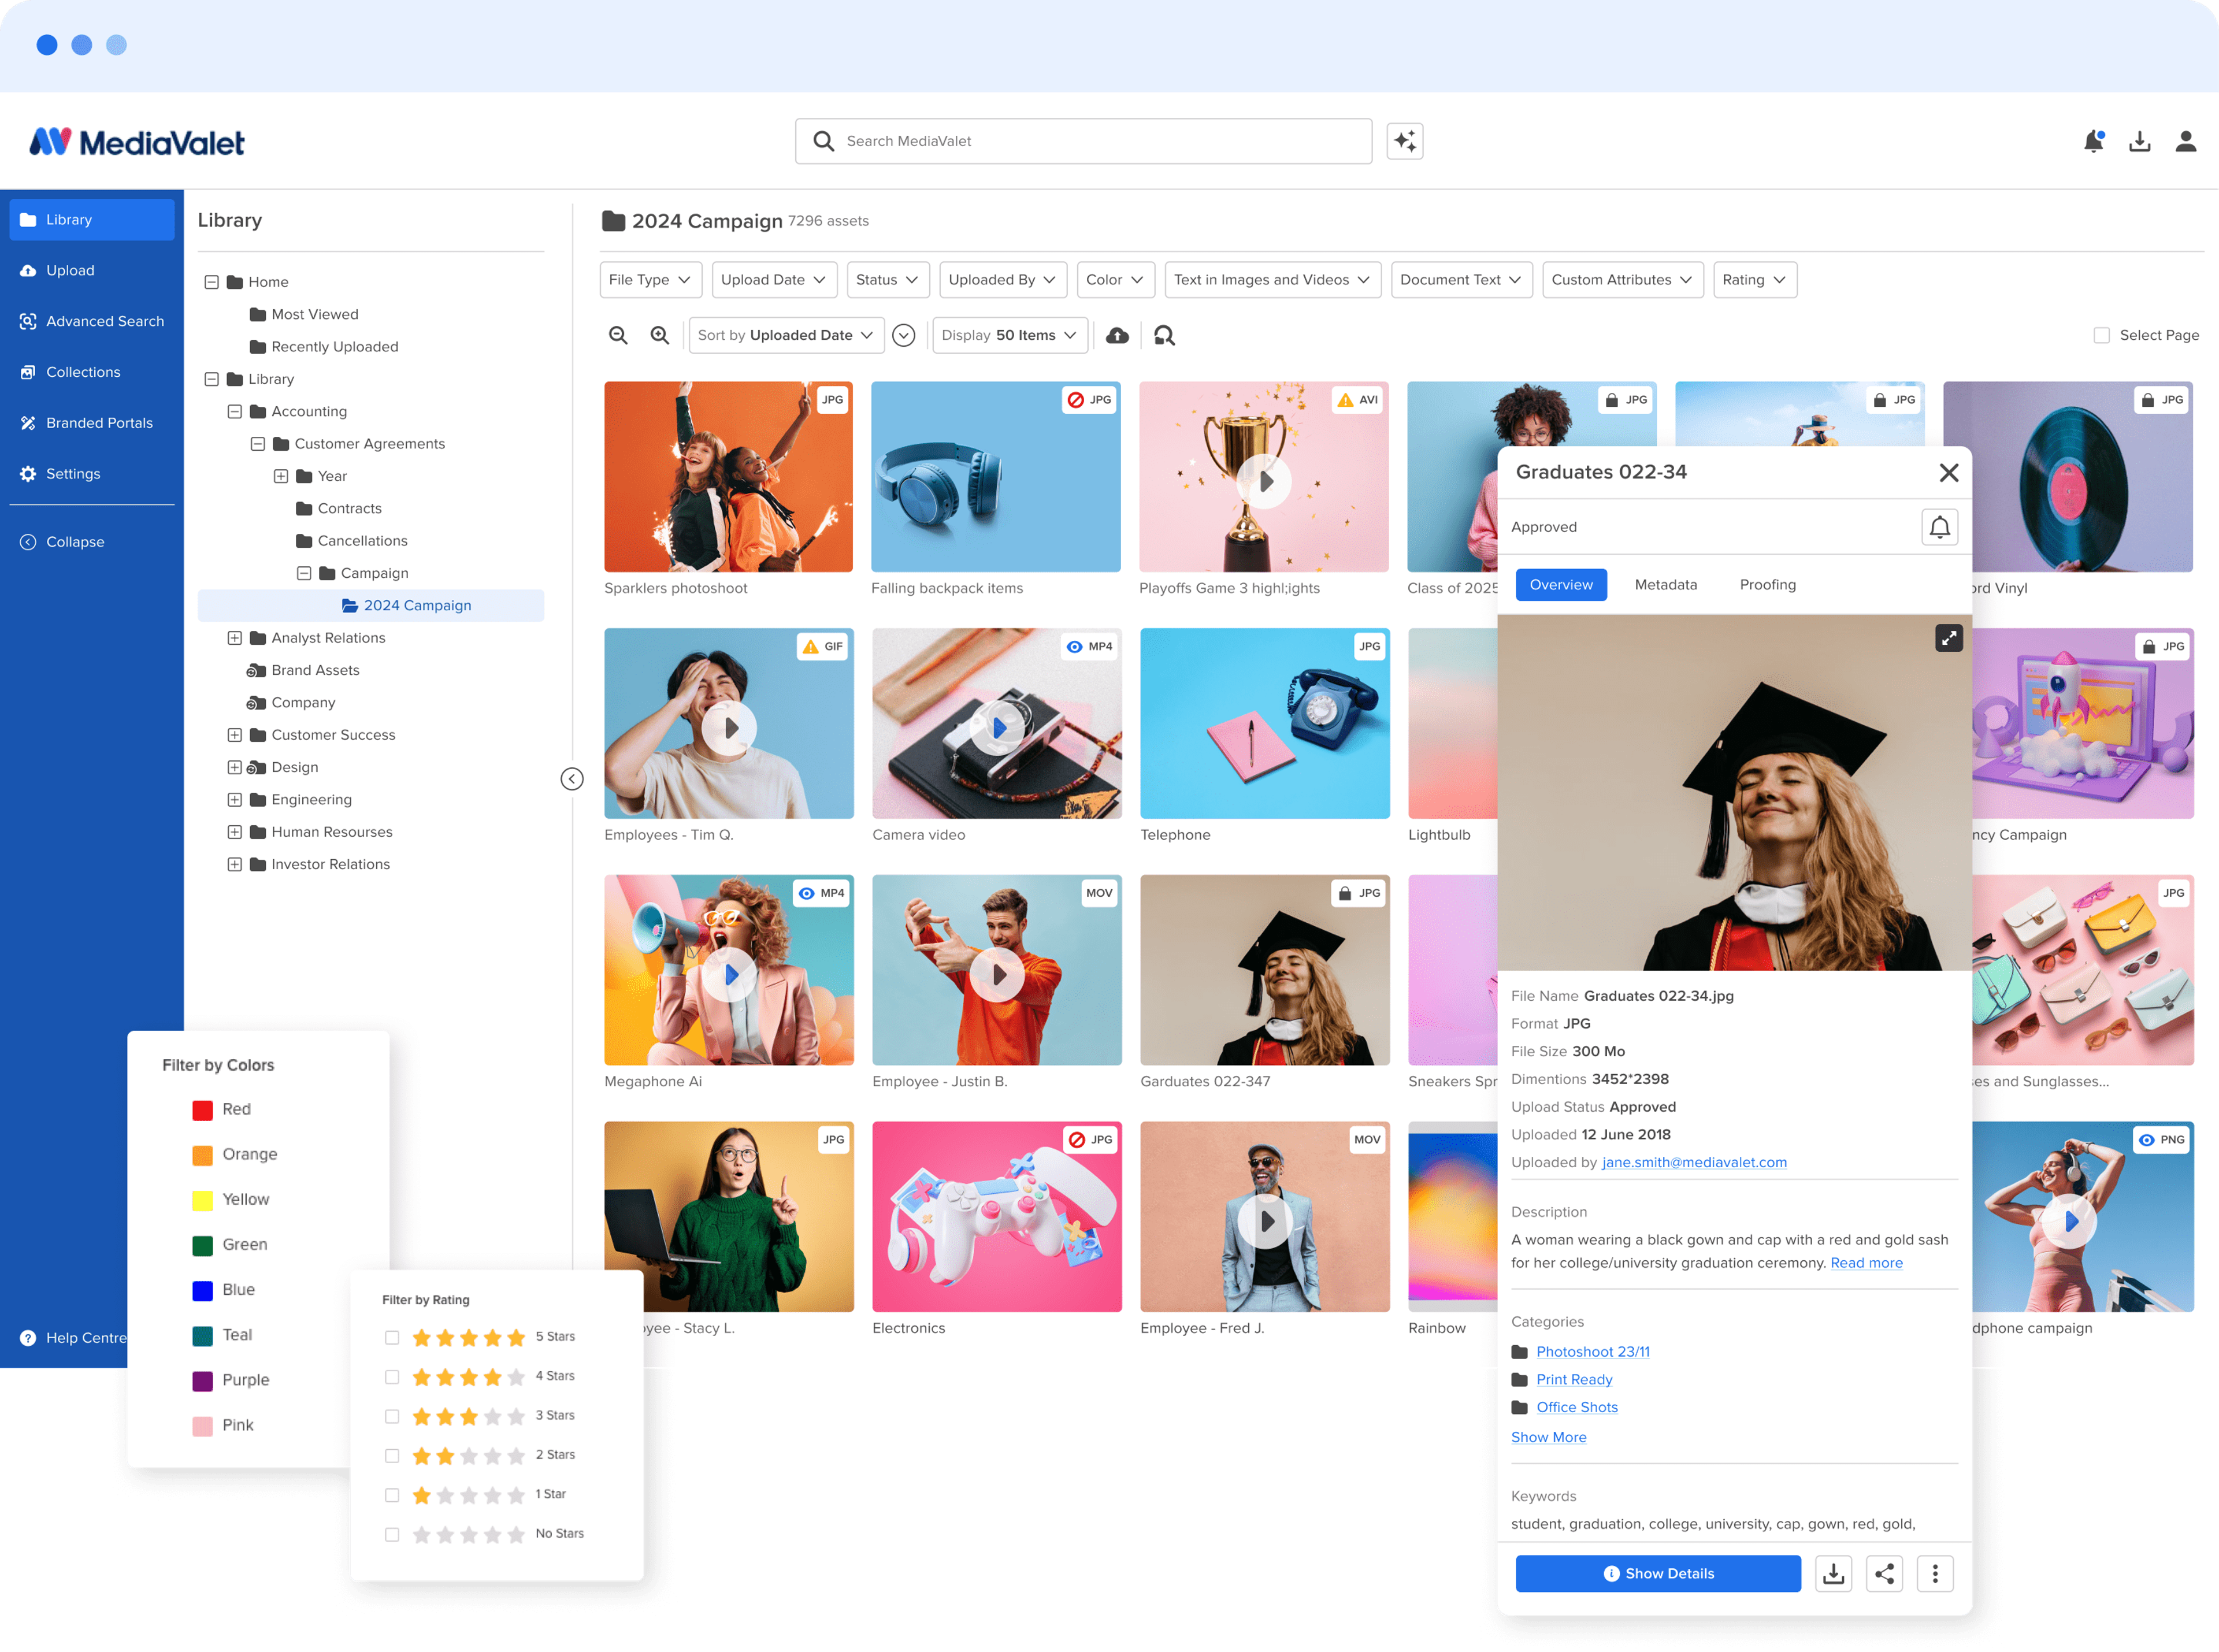Switch to the Metadata tab
The height and width of the screenshot is (1652, 2219).
pyautogui.click(x=1665, y=585)
